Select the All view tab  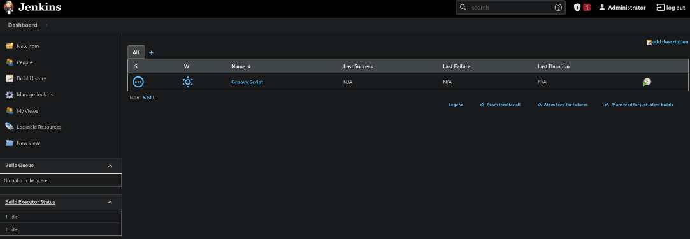click(x=136, y=52)
